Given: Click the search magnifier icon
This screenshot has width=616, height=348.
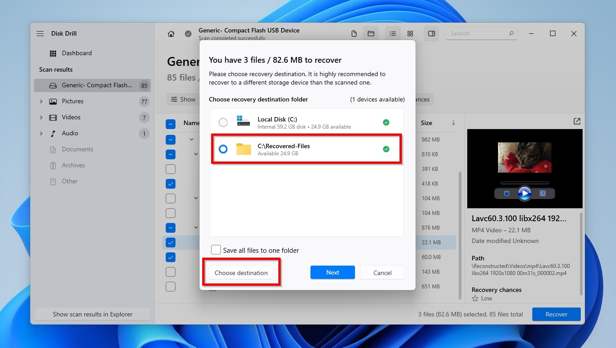Looking at the screenshot, I should pyautogui.click(x=511, y=33).
